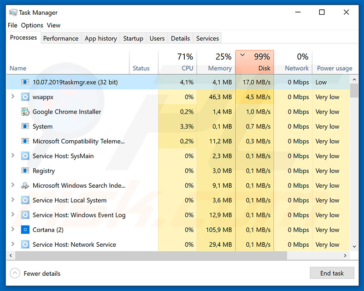Image resolution: width=364 pixels, height=291 pixels.
Task: Click the wsappx gear icon
Action: point(25,97)
